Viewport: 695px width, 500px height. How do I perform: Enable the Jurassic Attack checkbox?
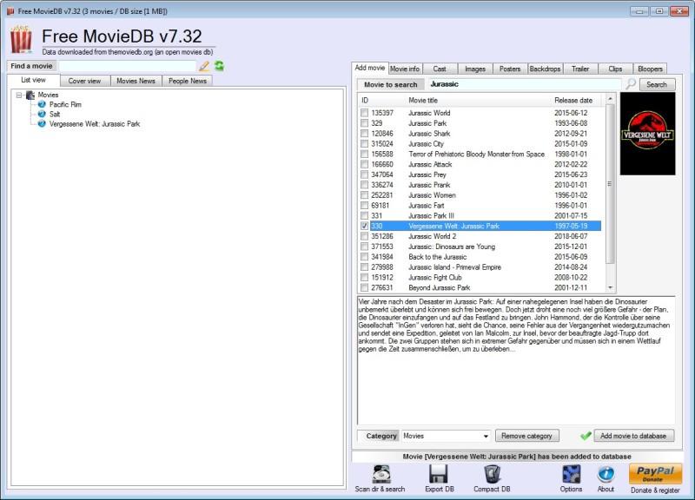point(364,164)
